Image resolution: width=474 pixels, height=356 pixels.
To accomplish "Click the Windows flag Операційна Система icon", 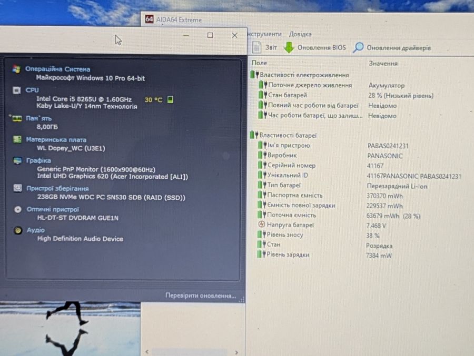I will [17, 69].
